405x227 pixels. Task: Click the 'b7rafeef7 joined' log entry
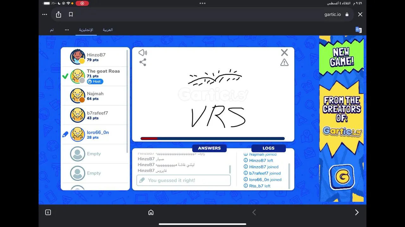click(265, 173)
